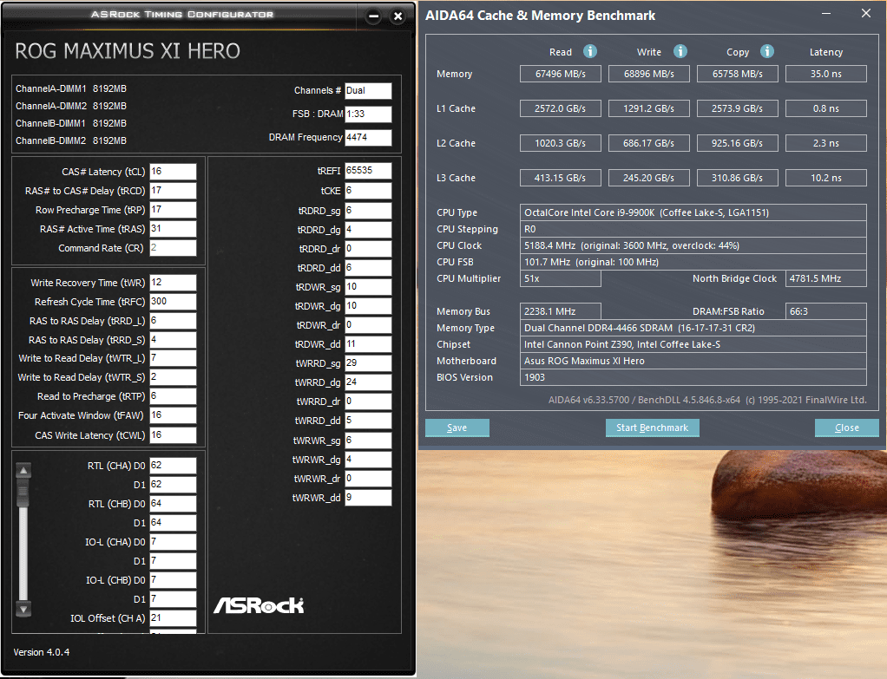Click the tRDWR_dd value field
887x679 pixels.
point(368,344)
